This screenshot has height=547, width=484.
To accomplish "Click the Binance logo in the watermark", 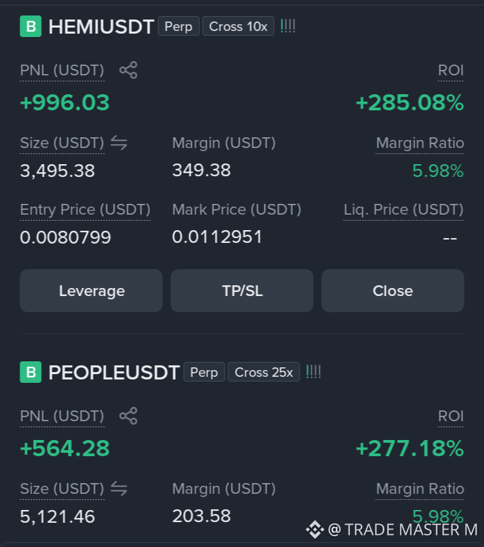I will [x=315, y=530].
